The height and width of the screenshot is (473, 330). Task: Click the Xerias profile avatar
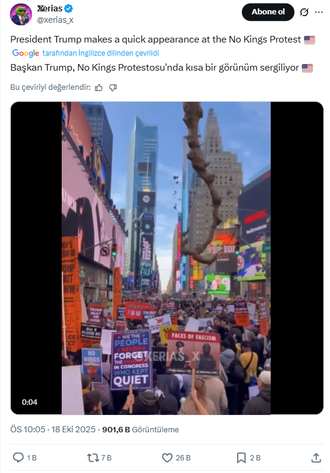(21, 14)
